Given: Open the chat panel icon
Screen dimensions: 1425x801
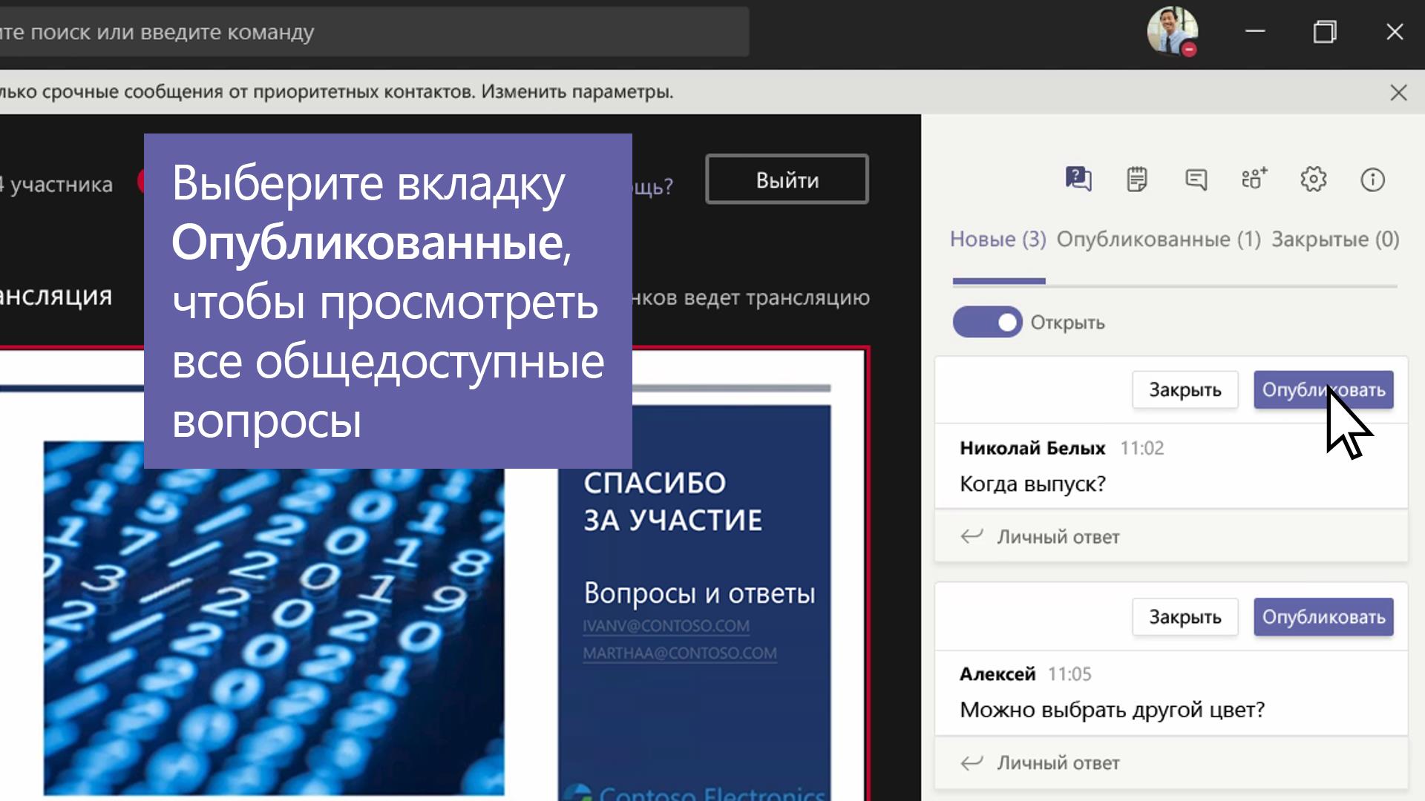Looking at the screenshot, I should pos(1196,179).
